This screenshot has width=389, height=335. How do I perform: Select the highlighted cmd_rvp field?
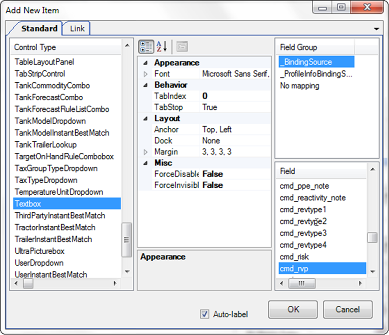(x=322, y=269)
